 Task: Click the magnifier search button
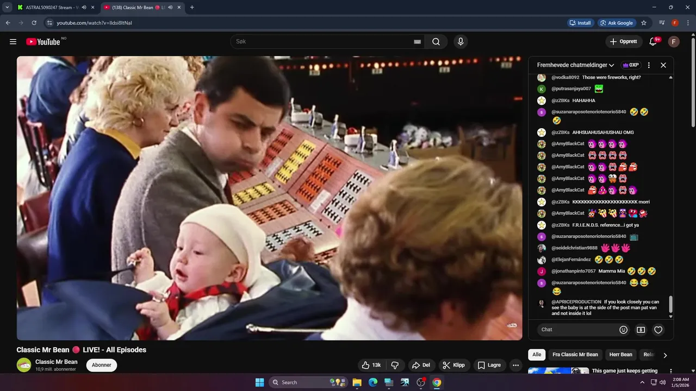coord(436,42)
